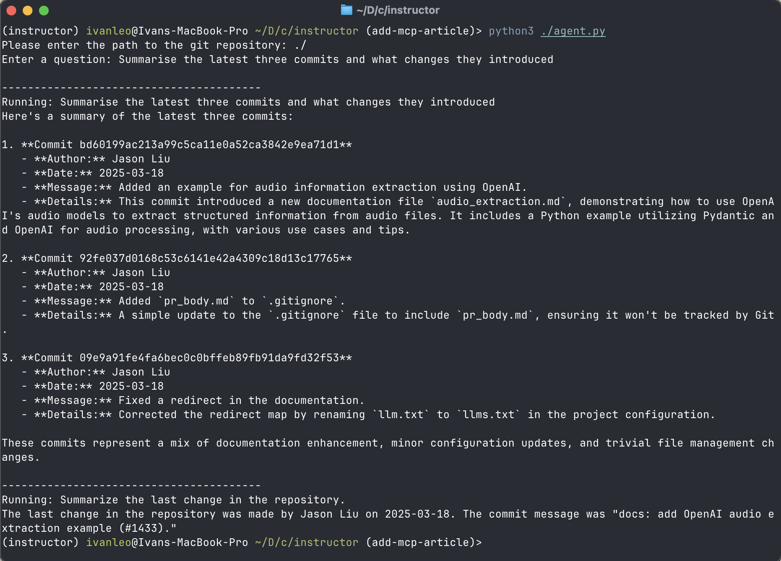Place cursor at the empty final prompt
The image size is (781, 561).
(491, 542)
